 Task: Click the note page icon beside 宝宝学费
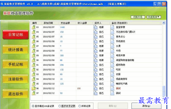(x=112, y=27)
